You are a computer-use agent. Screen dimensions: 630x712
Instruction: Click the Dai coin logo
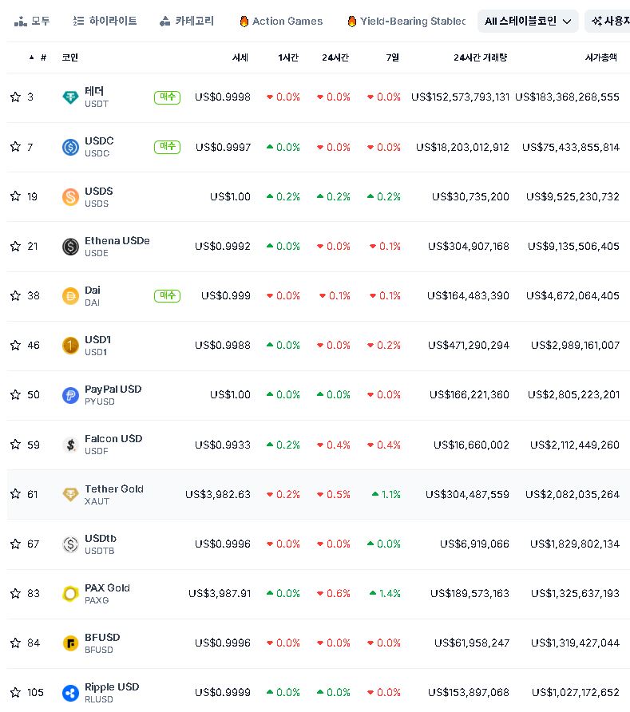point(70,296)
